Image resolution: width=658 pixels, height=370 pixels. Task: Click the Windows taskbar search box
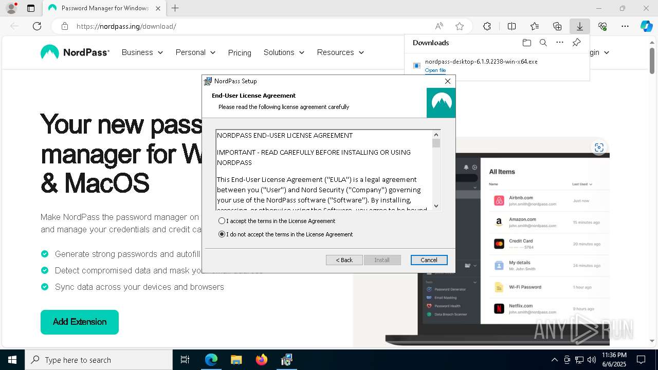click(99, 360)
